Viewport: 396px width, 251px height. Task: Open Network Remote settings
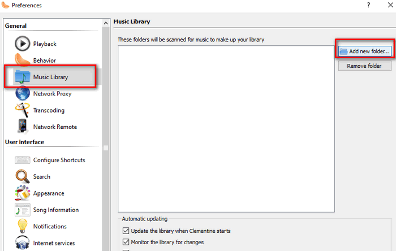coord(55,127)
